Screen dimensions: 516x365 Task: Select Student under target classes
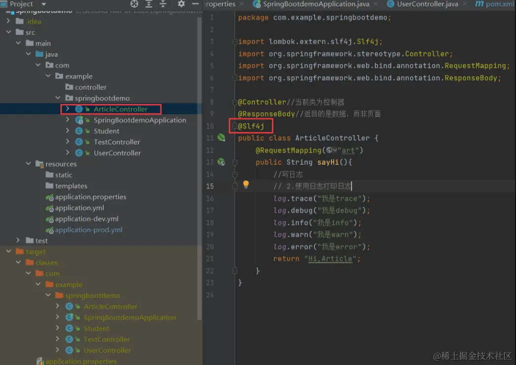click(96, 328)
